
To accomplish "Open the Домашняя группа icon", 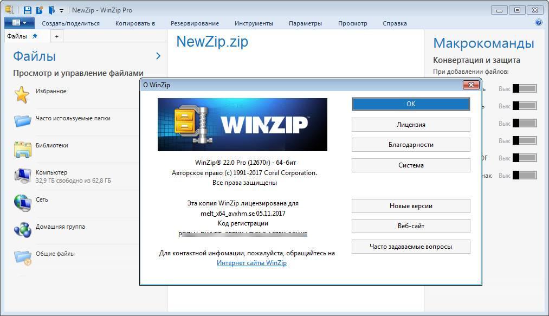I will tap(22, 230).
